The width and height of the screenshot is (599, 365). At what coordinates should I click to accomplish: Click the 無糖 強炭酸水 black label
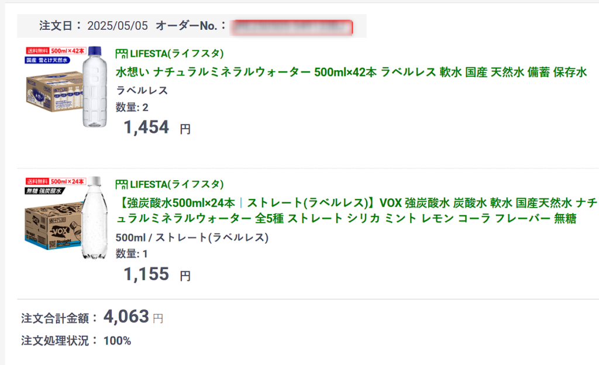[x=44, y=191]
